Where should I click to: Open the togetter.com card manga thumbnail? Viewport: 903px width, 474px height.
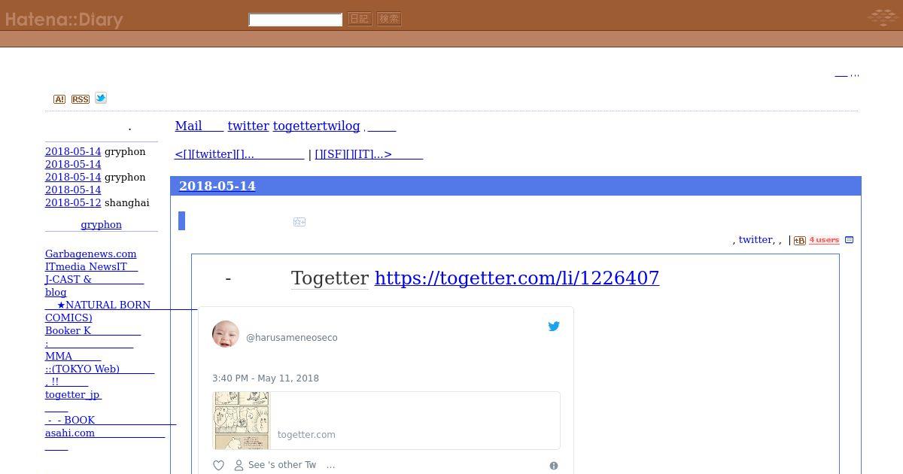click(241, 421)
